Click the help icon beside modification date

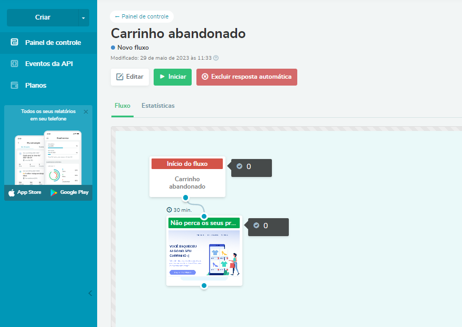click(215, 58)
